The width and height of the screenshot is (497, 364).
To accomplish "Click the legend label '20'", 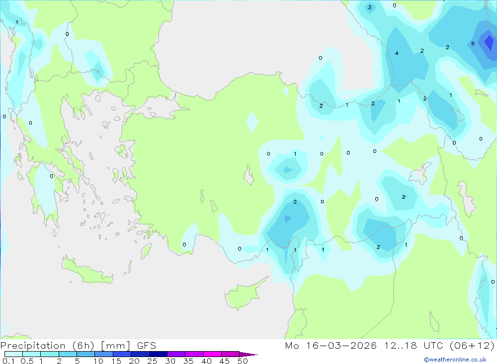I will pos(134,361).
